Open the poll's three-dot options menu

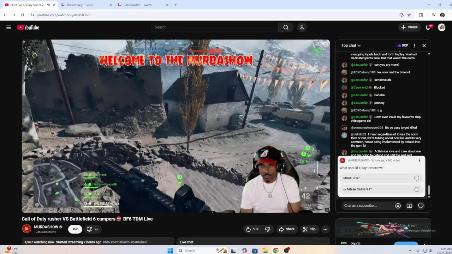420,161
